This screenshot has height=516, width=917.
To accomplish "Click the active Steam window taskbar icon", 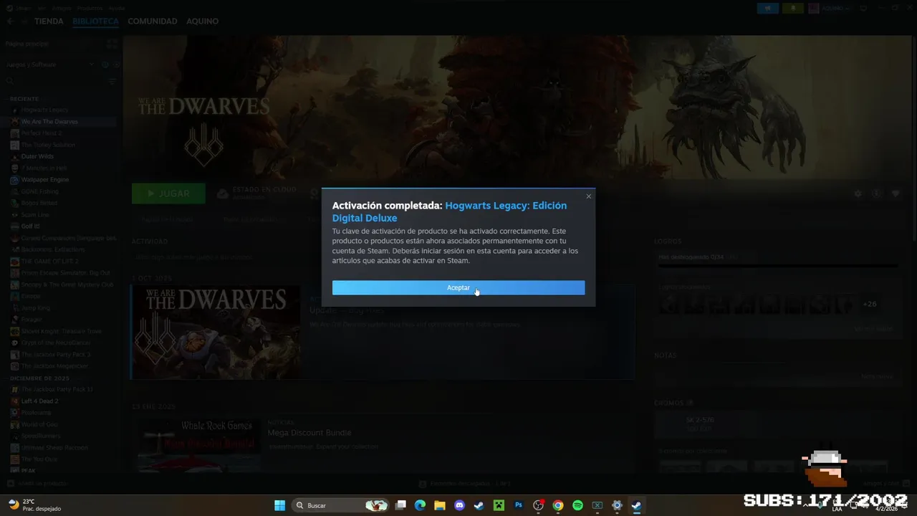I will pos(636,505).
